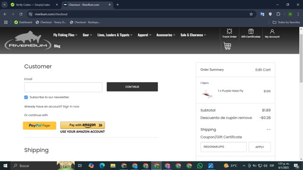Expand the Apparel menu
The height and width of the screenshot is (170, 303).
(144, 35)
